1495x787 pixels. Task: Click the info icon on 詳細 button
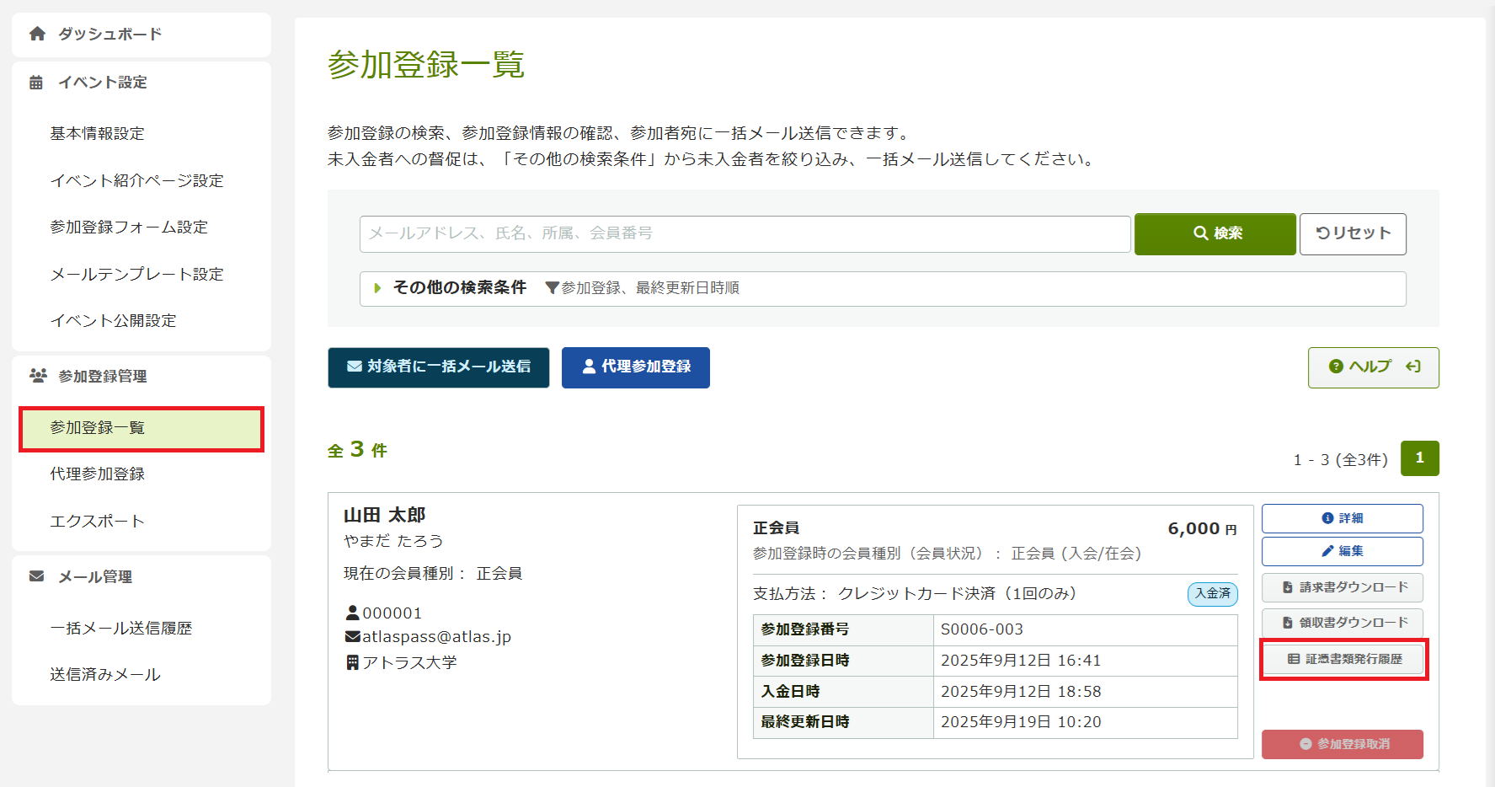(x=1327, y=518)
